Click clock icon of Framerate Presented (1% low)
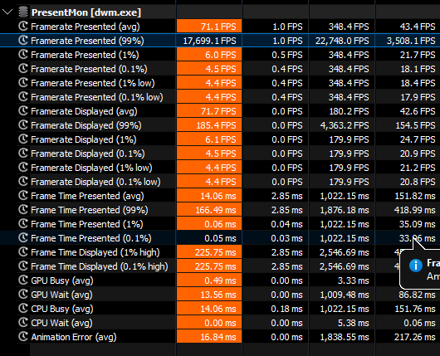Viewport: 440px width, 356px height. [23, 83]
